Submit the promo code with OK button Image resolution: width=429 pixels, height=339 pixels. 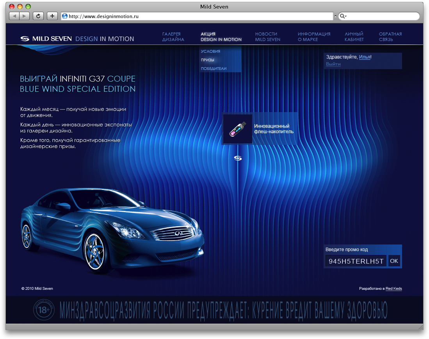pyautogui.click(x=394, y=260)
